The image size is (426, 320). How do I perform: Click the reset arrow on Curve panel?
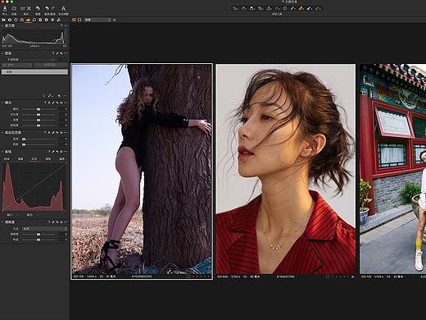click(57, 151)
